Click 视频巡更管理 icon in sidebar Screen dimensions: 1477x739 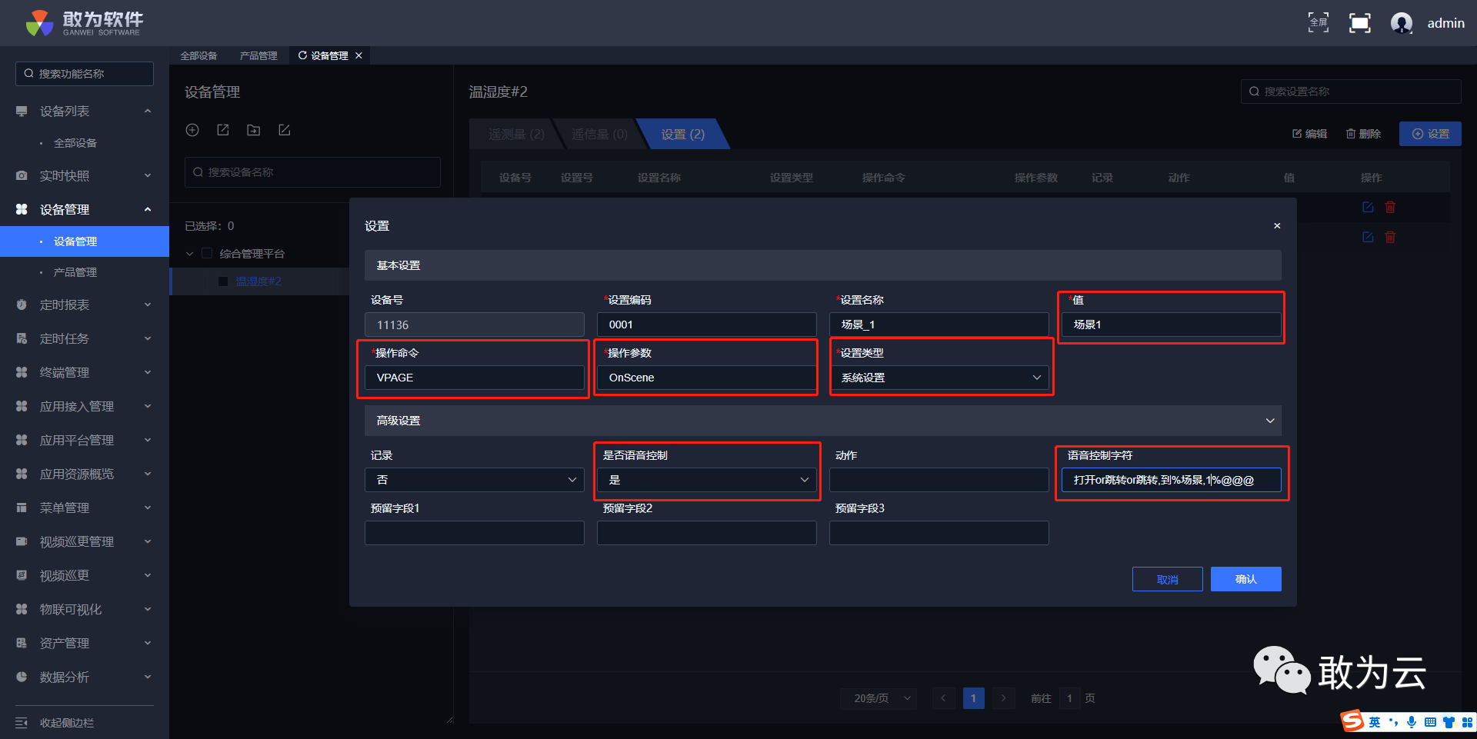coord(22,542)
